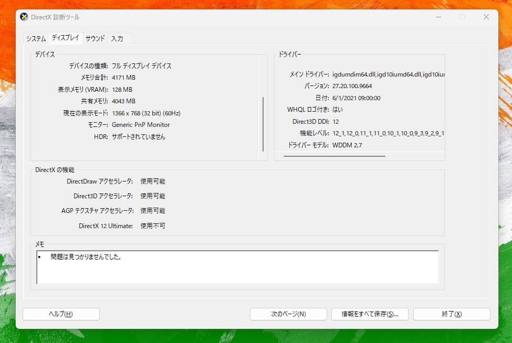The image size is (512, 343).
Task: Click the driver version 27.20.100.9664
Action: [352, 86]
